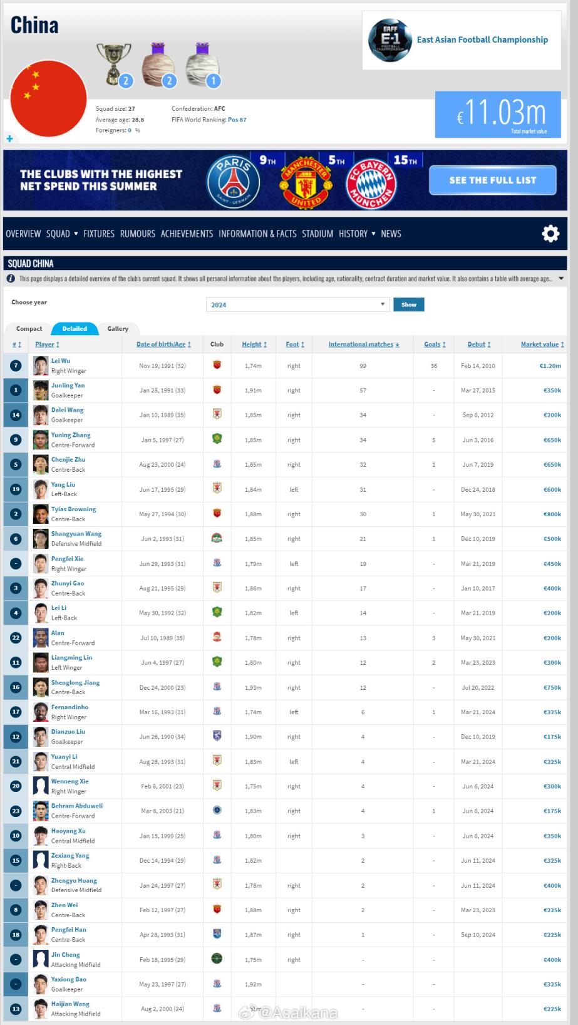Image resolution: width=578 pixels, height=1025 pixels.
Task: Open the year 2024 dropdown
Action: point(297,304)
